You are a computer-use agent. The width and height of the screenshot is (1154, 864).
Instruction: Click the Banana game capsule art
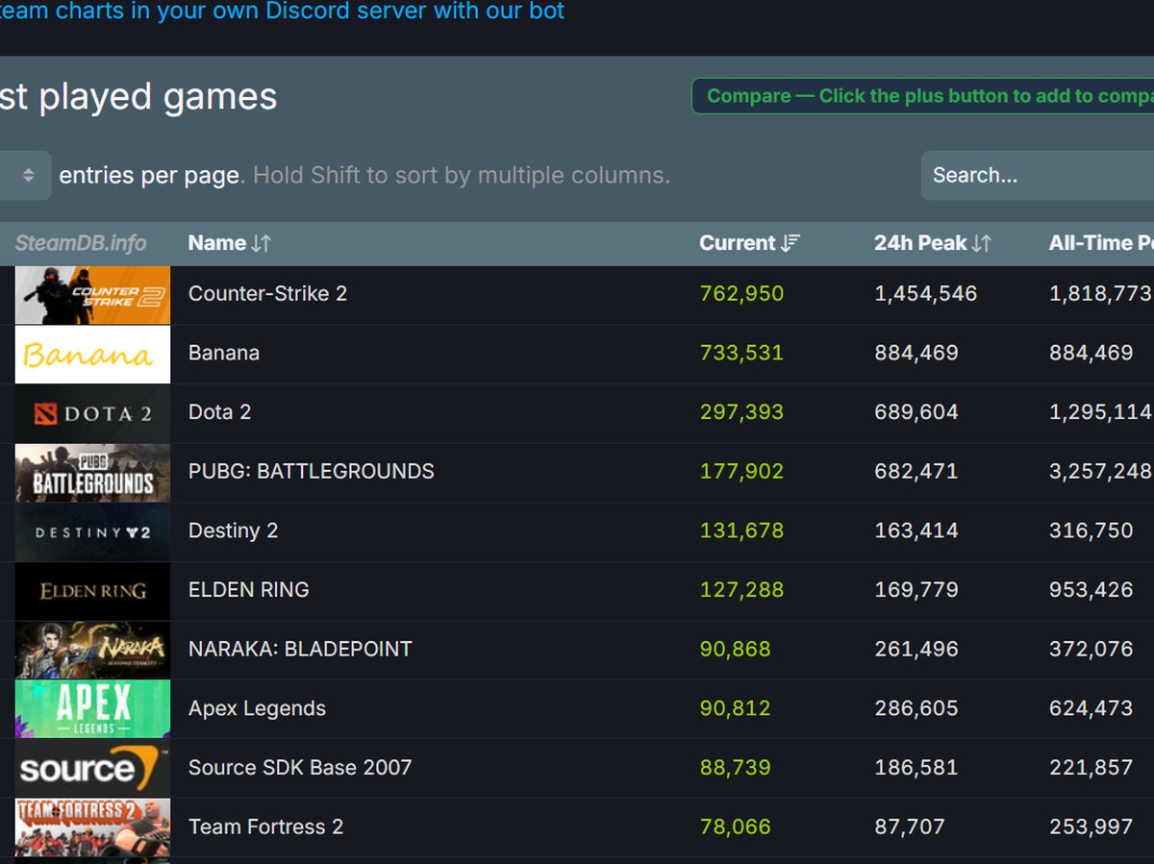pyautogui.click(x=92, y=353)
